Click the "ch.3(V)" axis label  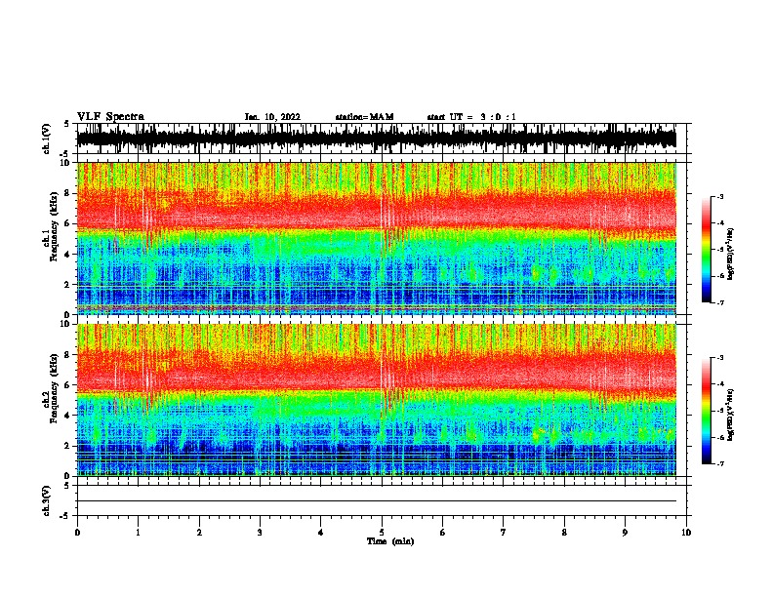click(46, 500)
